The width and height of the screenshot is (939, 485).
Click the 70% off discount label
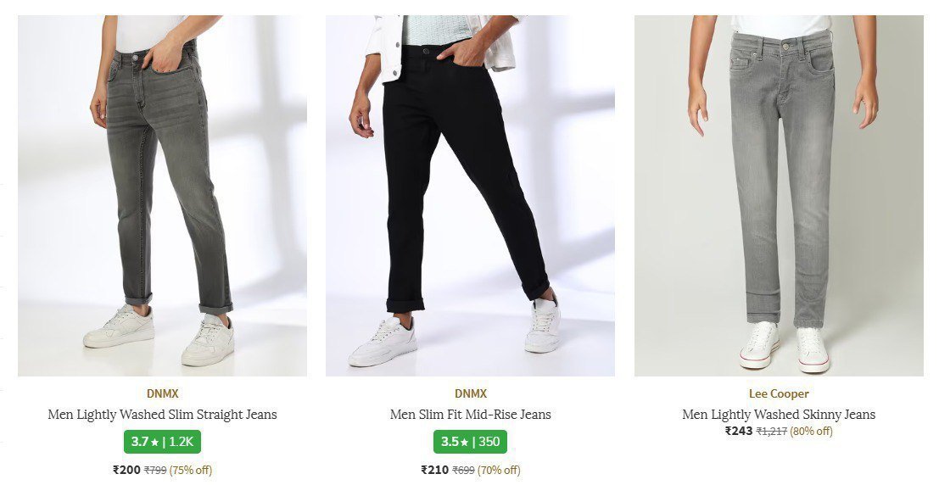(499, 470)
